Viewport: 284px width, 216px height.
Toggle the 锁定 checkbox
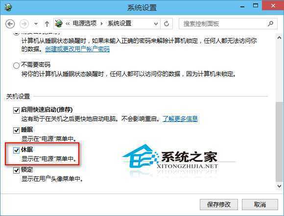pyautogui.click(x=16, y=170)
